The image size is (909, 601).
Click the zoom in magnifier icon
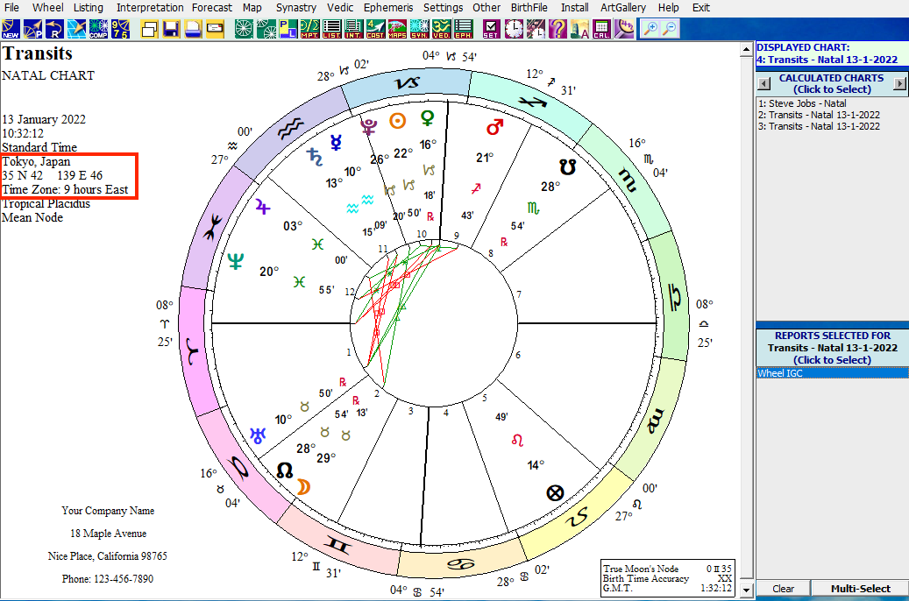click(x=651, y=29)
